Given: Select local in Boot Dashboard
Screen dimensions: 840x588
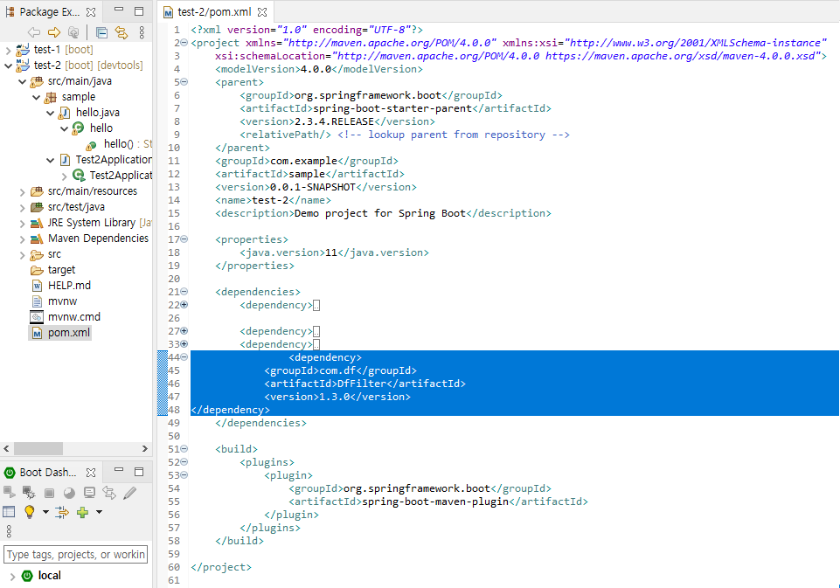Looking at the screenshot, I should pyautogui.click(x=49, y=576).
